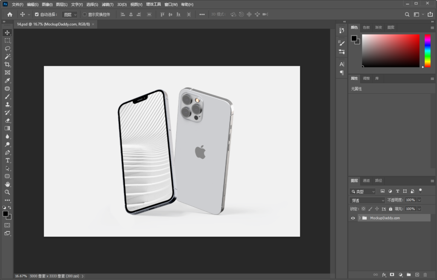Viewport: 437px width, 280px height.
Task: Create a new group folder icon
Action: point(408,275)
